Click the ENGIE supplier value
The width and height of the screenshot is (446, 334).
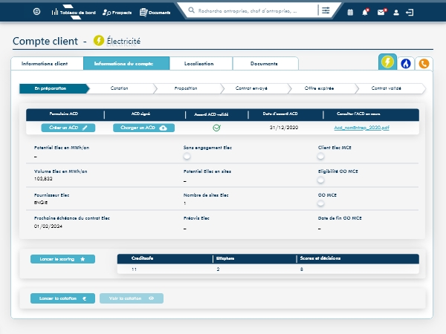[41, 203]
